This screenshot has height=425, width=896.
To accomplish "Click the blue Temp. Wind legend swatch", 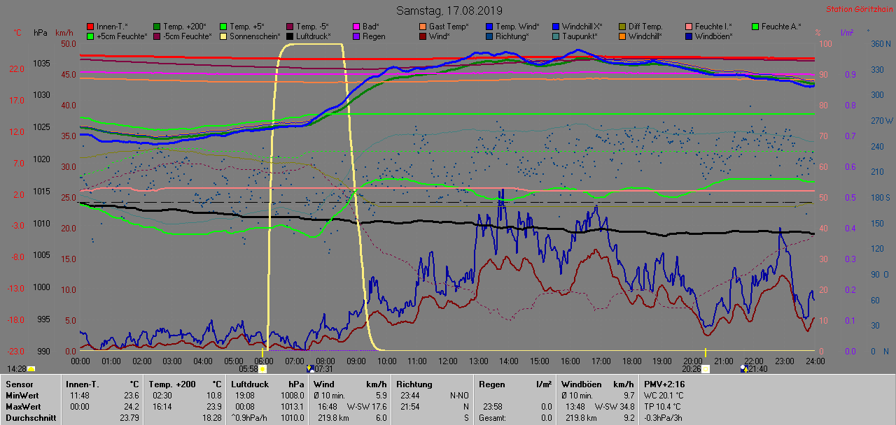I will tap(489, 26).
